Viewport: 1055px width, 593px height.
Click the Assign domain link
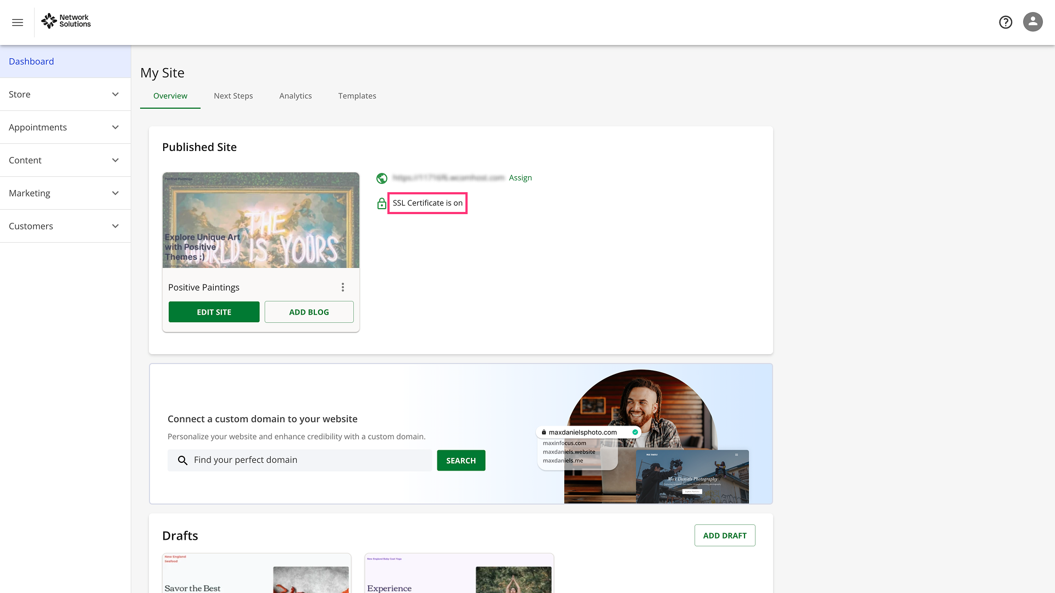coord(520,178)
